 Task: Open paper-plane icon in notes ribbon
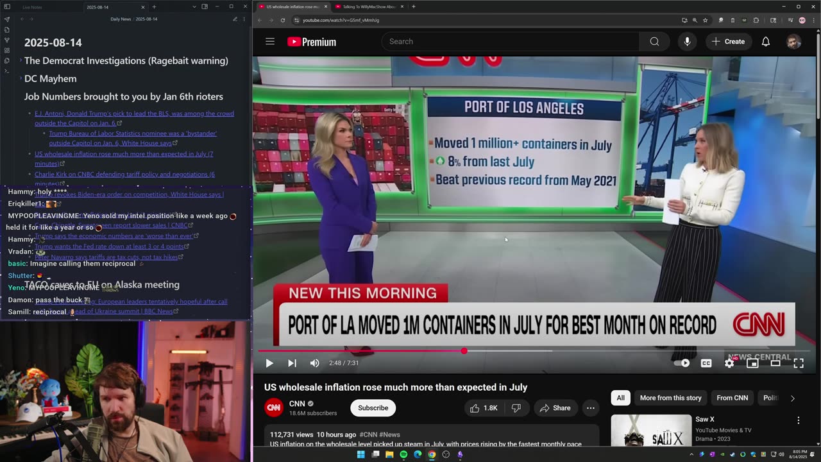point(7,19)
